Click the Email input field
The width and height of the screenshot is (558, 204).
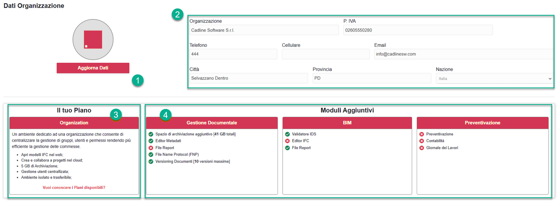tap(464, 54)
